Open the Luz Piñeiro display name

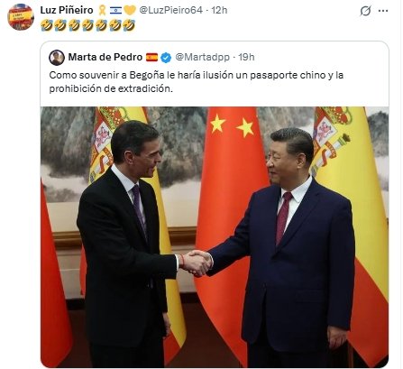(x=67, y=10)
